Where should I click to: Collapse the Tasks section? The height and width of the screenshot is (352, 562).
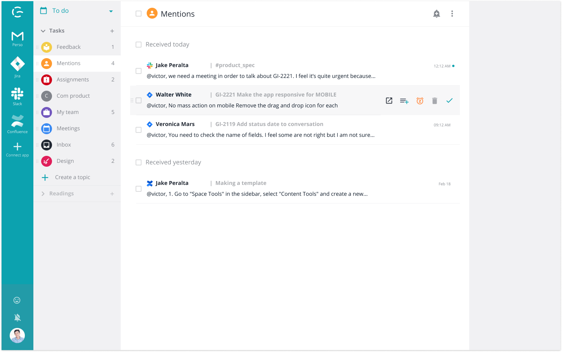43,31
